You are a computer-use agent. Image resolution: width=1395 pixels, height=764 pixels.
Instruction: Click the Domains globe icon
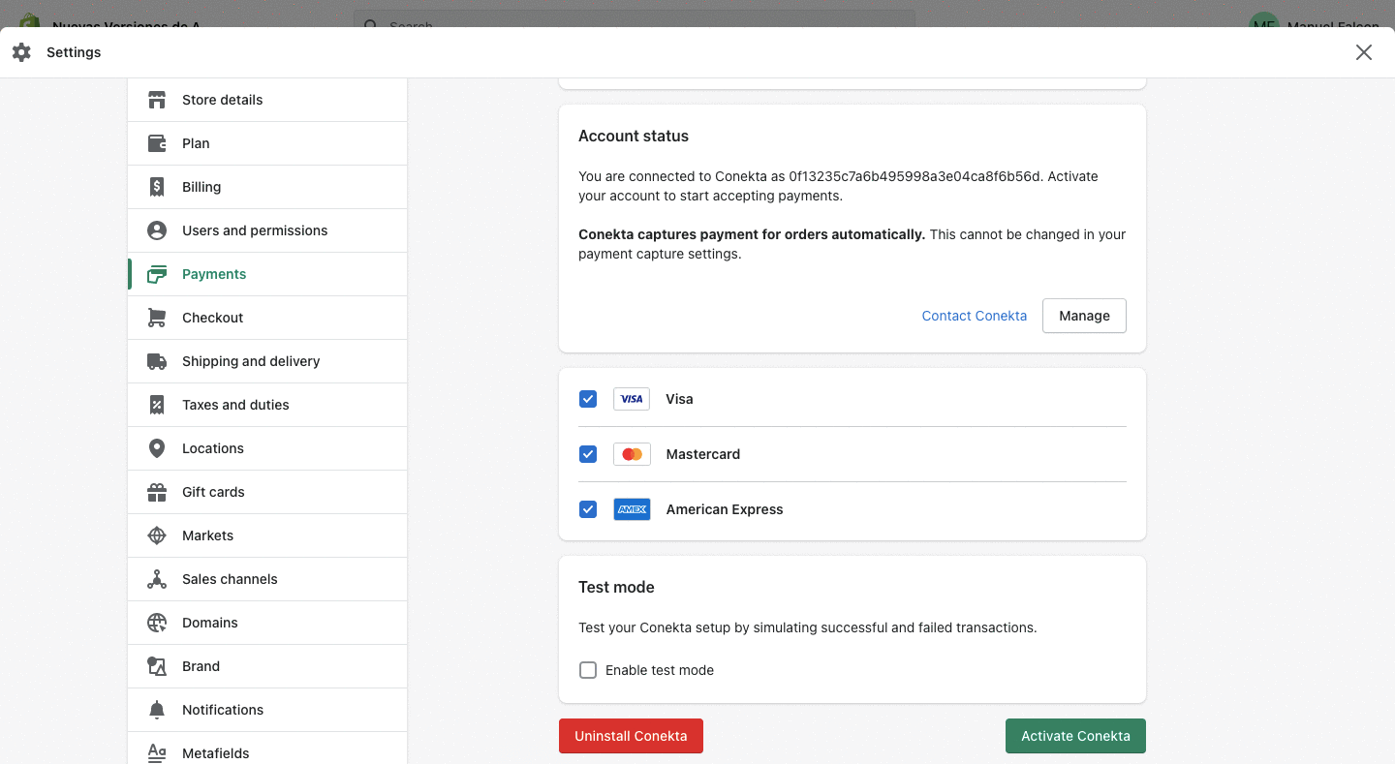pyautogui.click(x=157, y=623)
